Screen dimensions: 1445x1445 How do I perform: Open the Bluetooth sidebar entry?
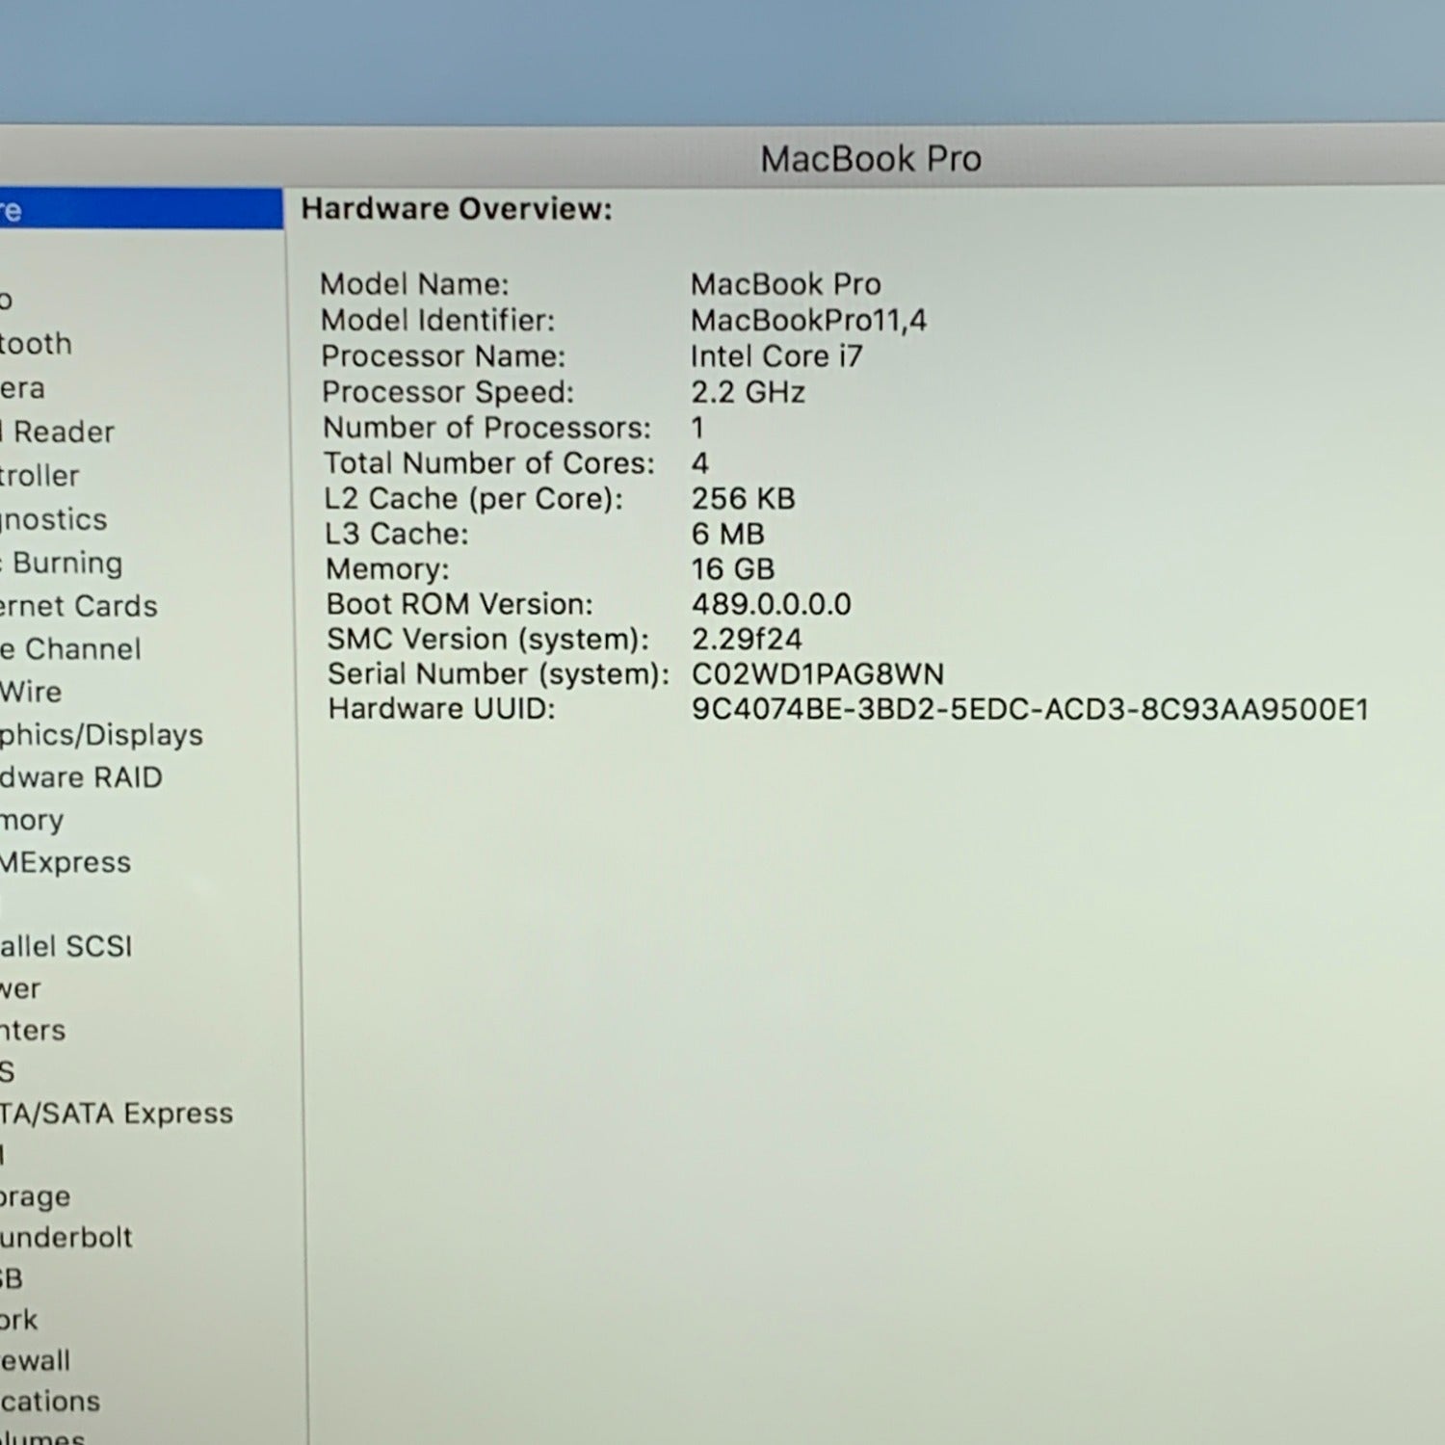[37, 344]
